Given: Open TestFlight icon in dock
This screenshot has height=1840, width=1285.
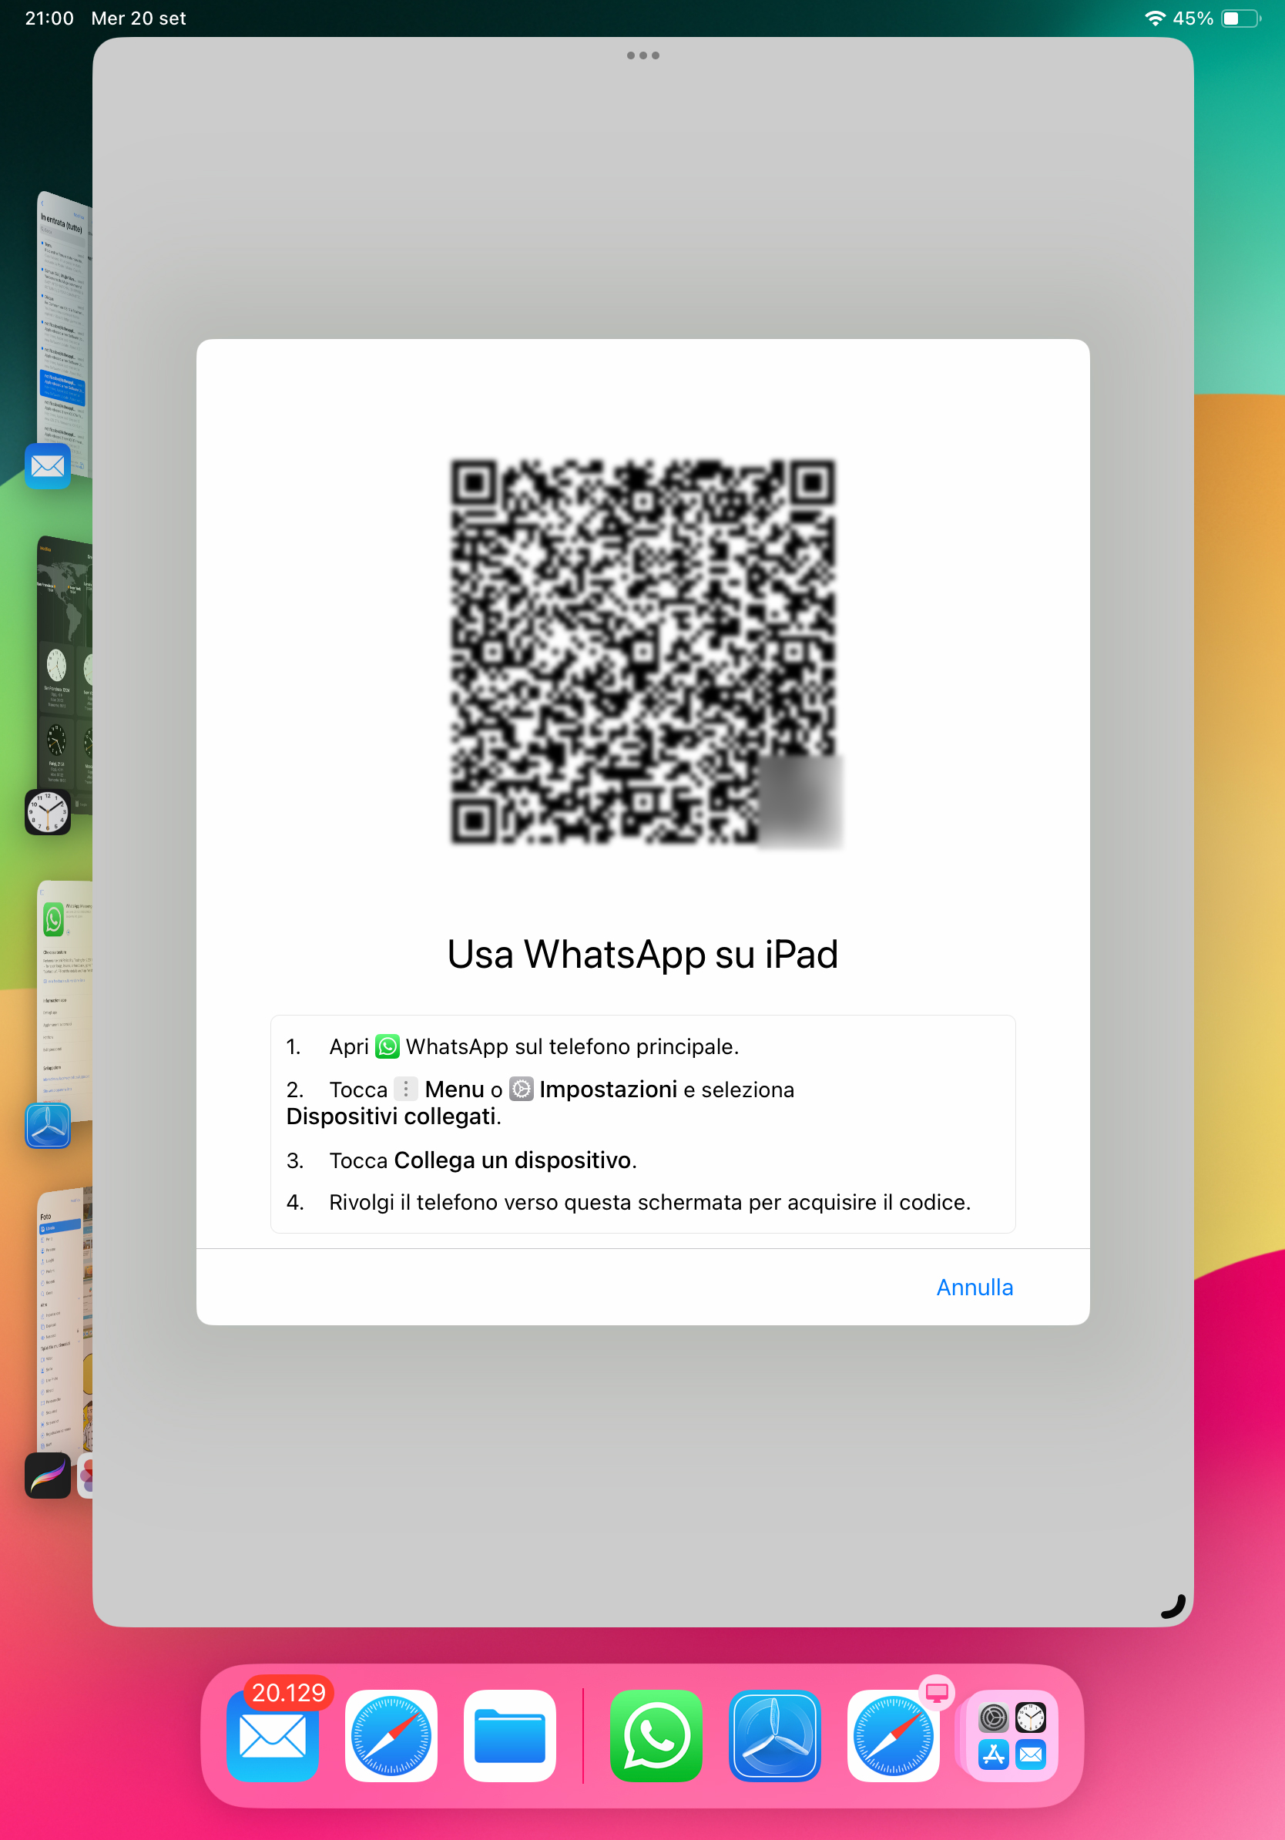Looking at the screenshot, I should 775,1736.
